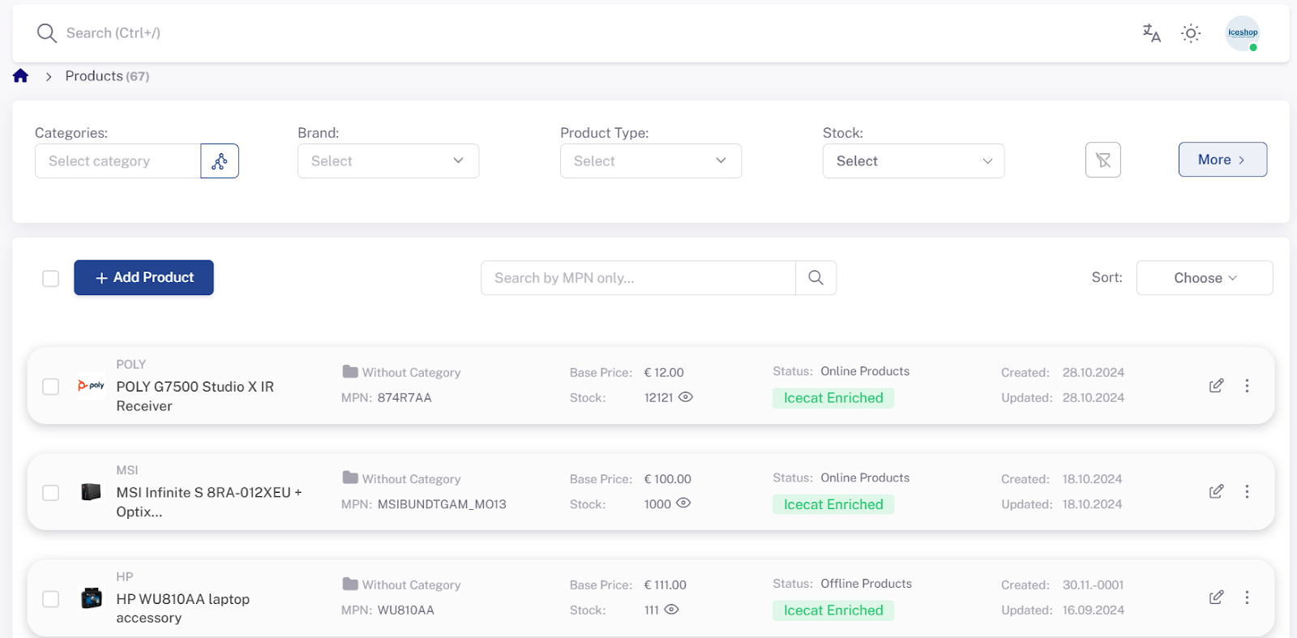Select the POLY G7500 product checkbox
This screenshot has height=638, width=1297.
[51, 387]
